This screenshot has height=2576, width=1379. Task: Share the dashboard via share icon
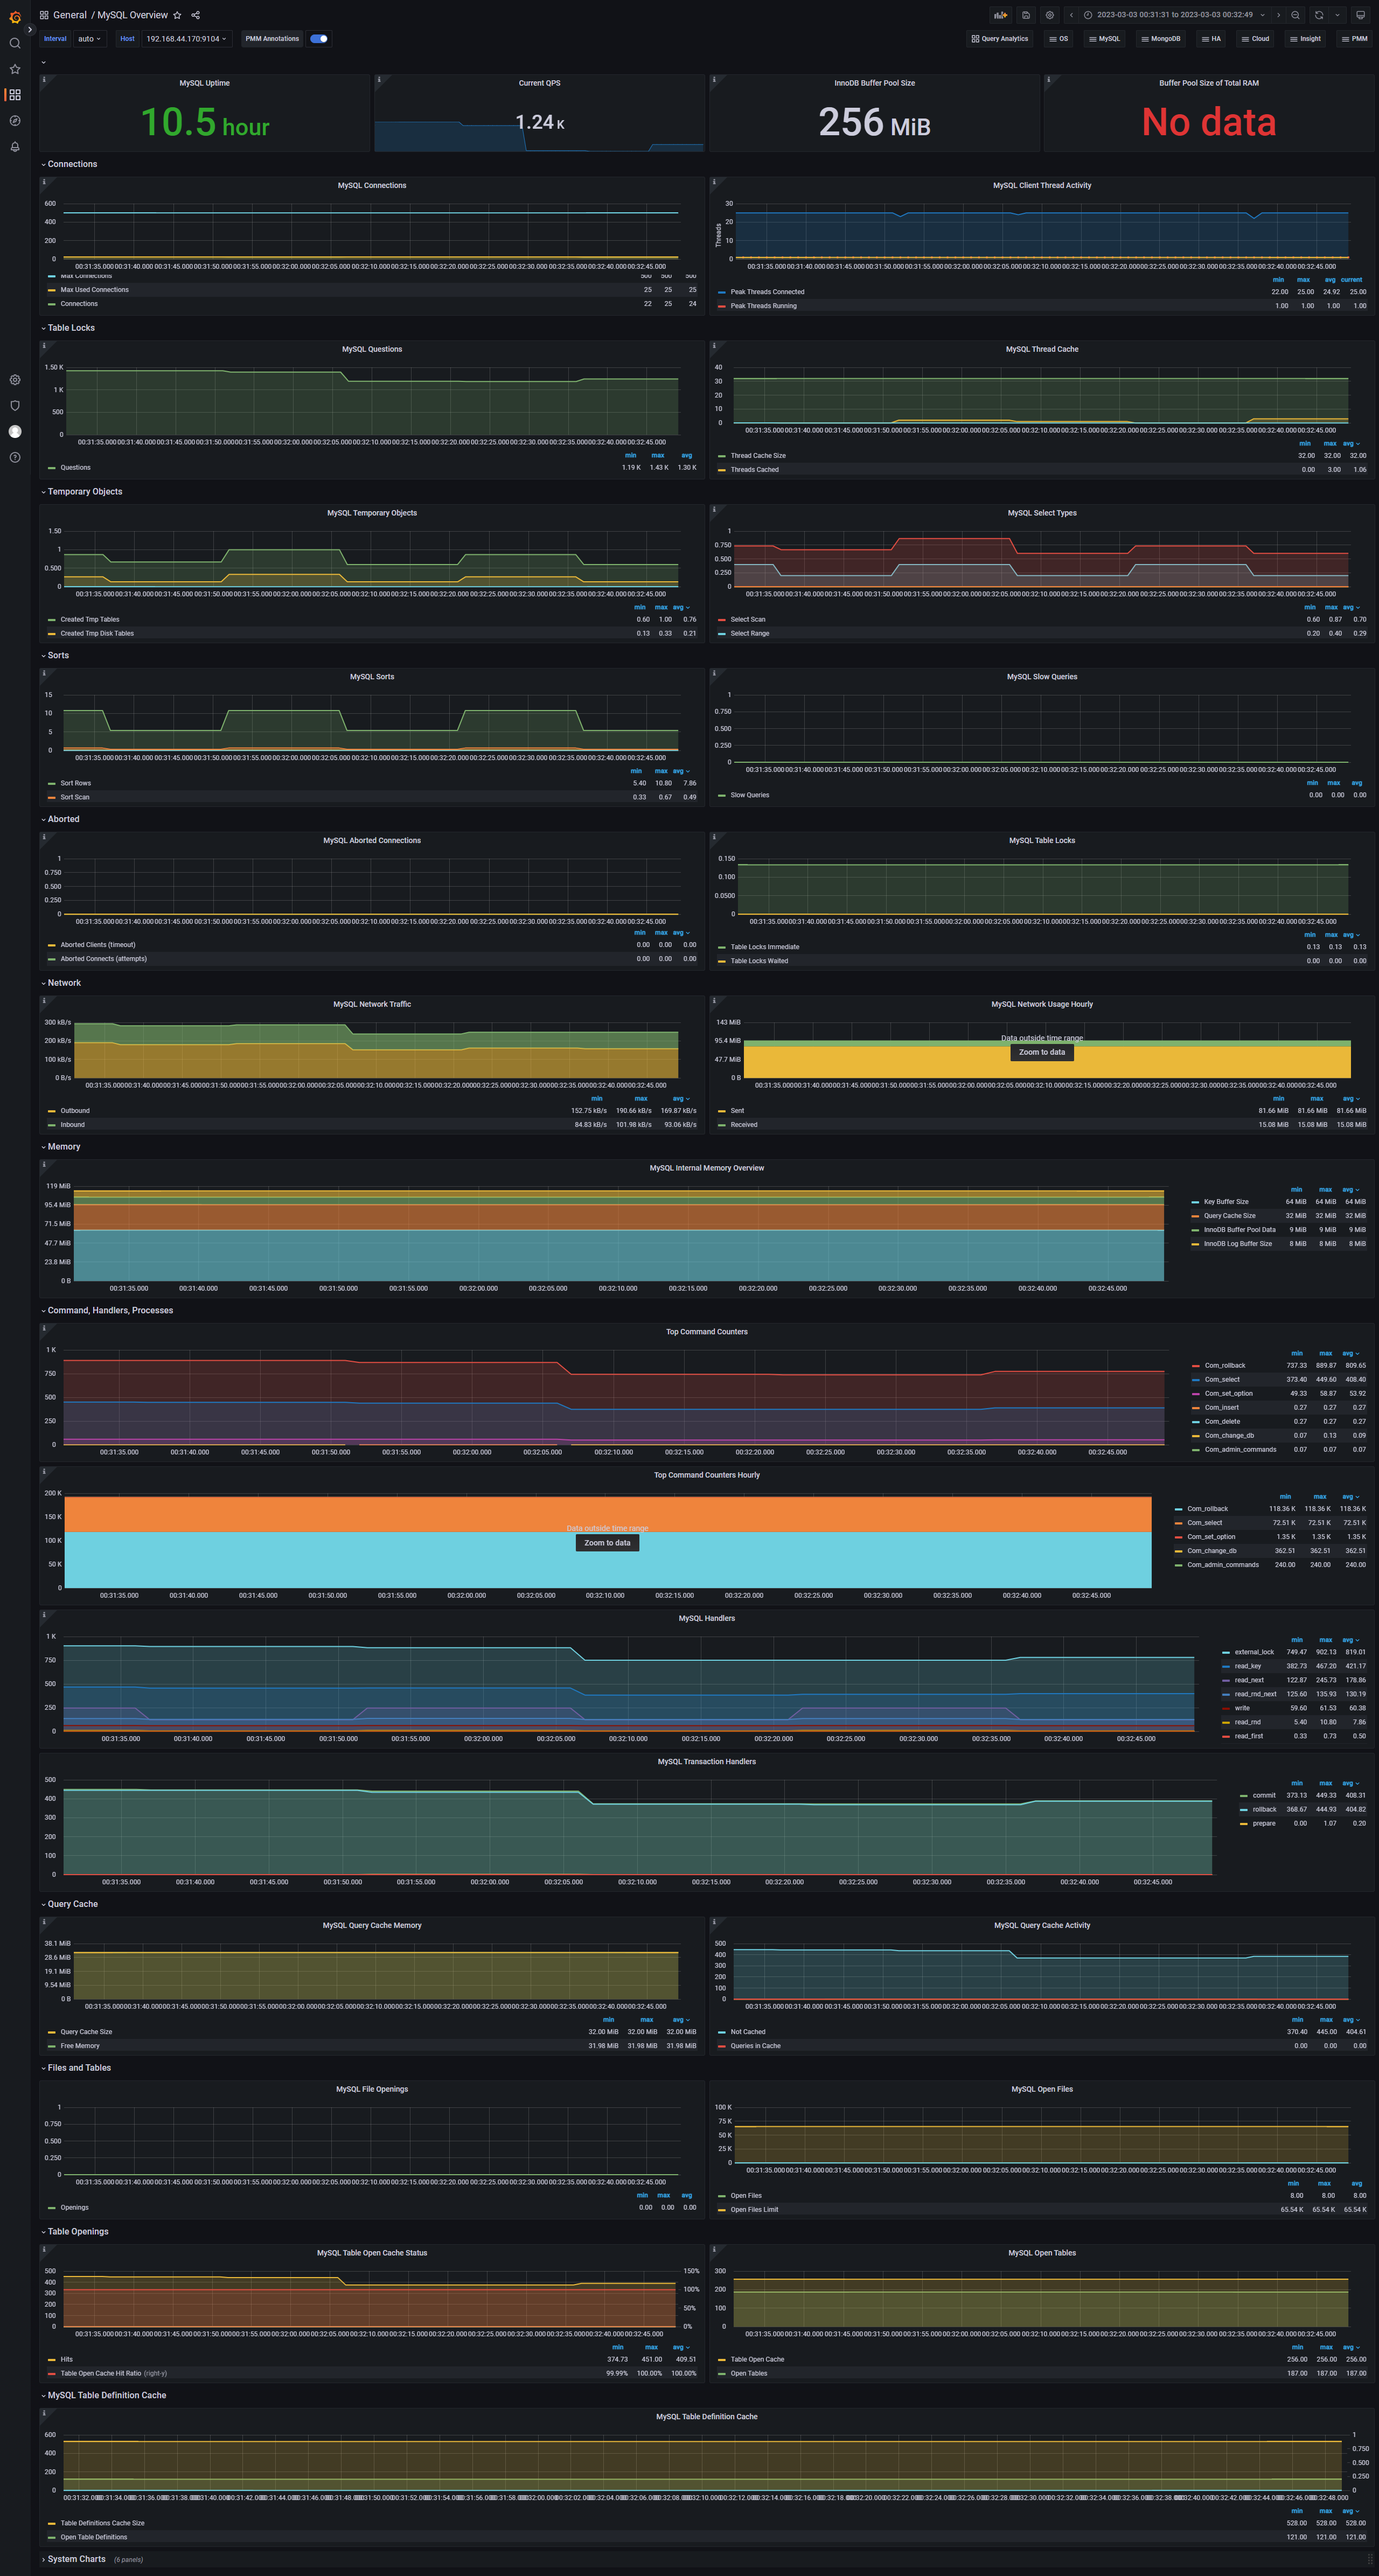pos(195,15)
